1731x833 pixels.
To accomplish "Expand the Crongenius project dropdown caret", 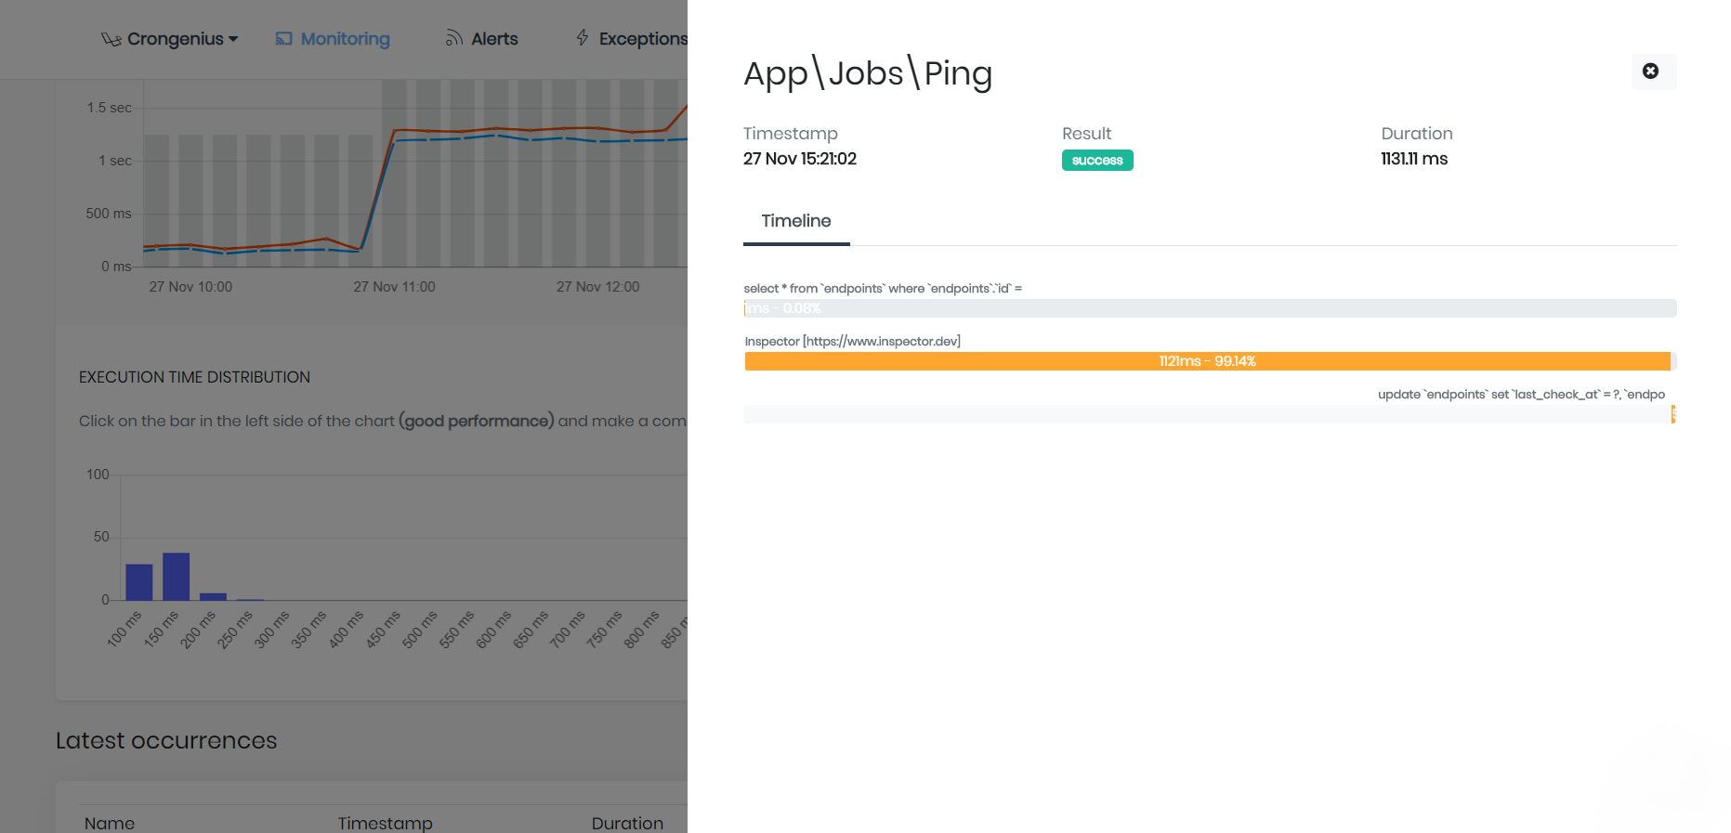I will (233, 39).
